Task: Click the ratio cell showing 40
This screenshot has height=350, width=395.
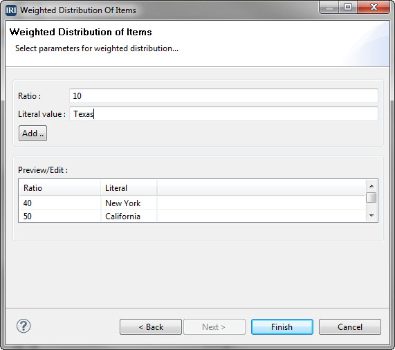Action: tap(28, 203)
